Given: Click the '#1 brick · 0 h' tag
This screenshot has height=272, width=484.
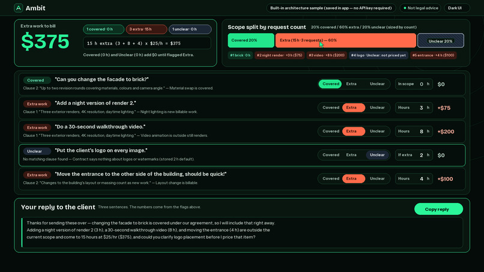Looking at the screenshot, I should click(x=240, y=55).
